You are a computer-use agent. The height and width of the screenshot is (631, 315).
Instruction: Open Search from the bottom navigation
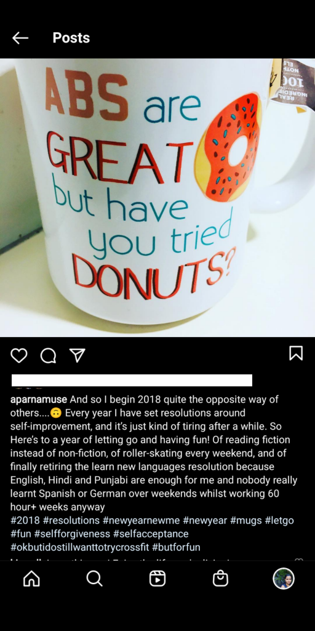coord(94,579)
